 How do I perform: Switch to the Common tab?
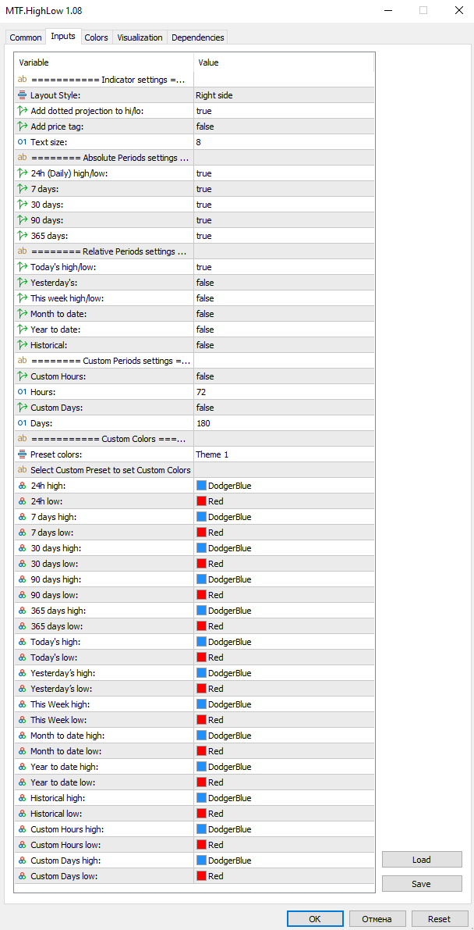26,37
